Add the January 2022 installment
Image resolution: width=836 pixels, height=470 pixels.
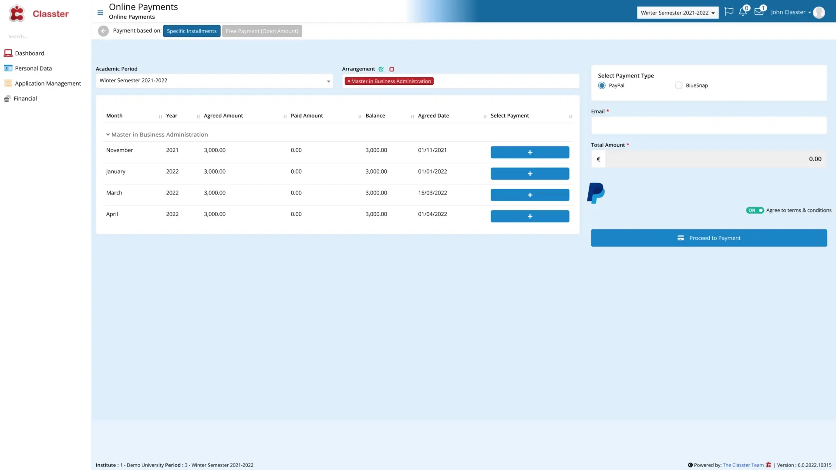click(x=530, y=174)
